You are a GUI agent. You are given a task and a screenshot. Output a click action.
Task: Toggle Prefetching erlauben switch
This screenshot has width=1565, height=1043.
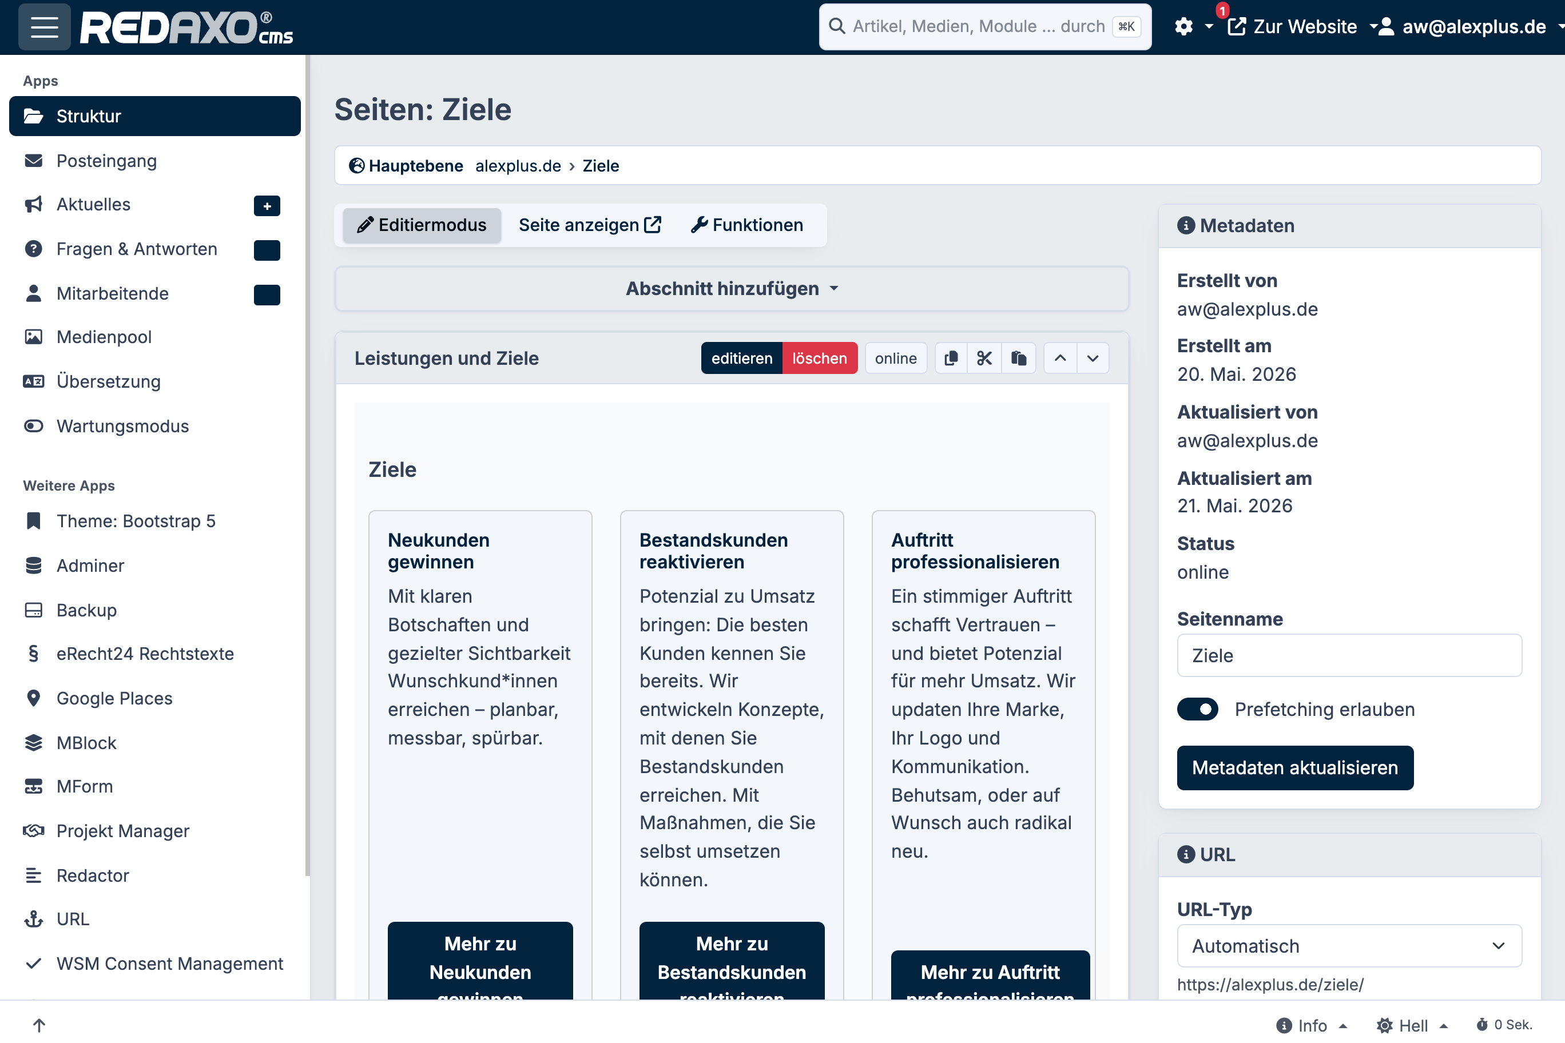click(1198, 709)
